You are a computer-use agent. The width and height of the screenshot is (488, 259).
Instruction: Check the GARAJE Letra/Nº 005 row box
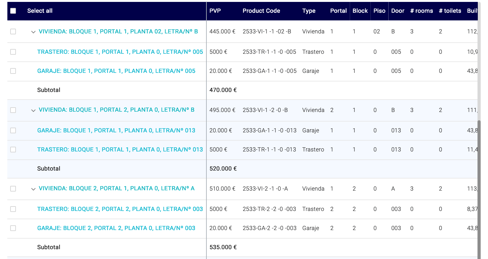click(x=13, y=71)
